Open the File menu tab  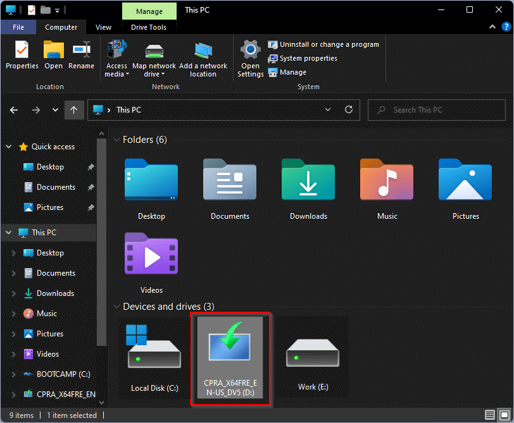click(x=18, y=27)
